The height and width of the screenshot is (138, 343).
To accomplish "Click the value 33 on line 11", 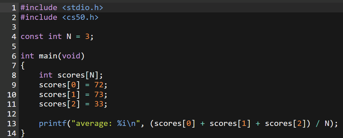I will click(99, 104).
